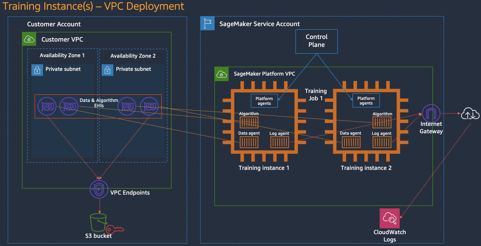Click the "Data agent" label in Training instance 1
This screenshot has width=481, height=246.
click(249, 133)
